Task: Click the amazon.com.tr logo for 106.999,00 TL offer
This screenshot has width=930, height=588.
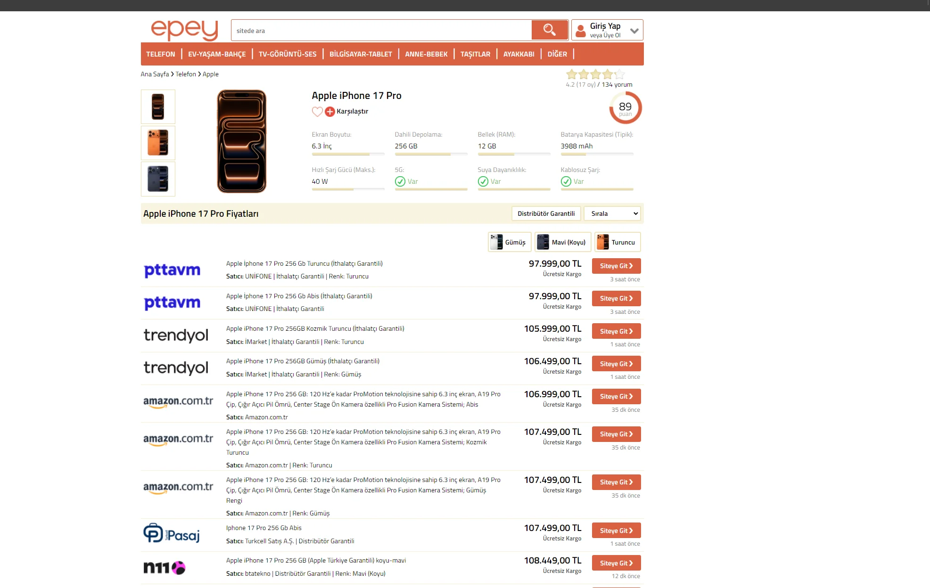Action: pyautogui.click(x=178, y=402)
